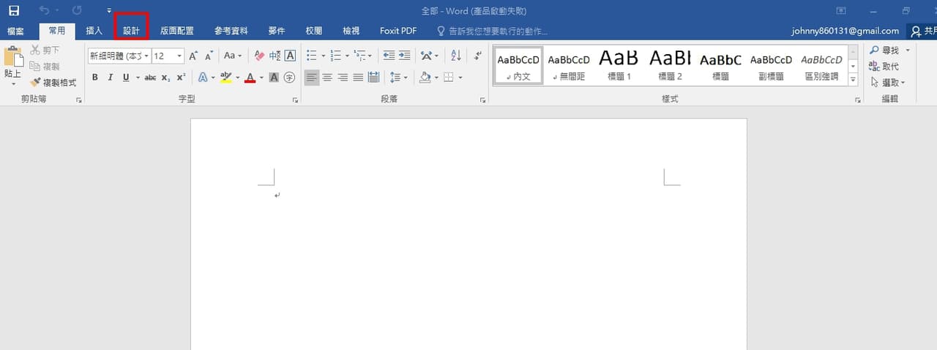The height and width of the screenshot is (350, 937).
Task: Open the 設計 ribbon tab
Action: click(x=131, y=31)
